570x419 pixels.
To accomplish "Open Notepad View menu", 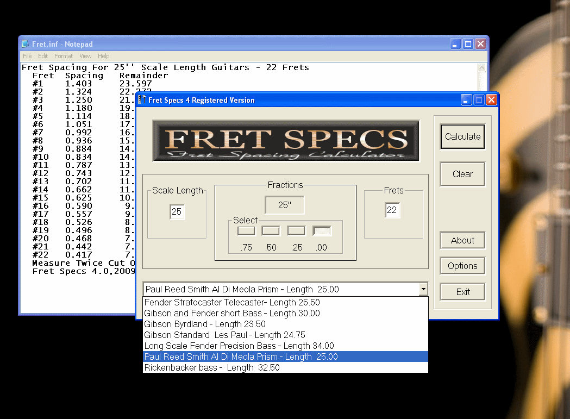I will pos(85,56).
